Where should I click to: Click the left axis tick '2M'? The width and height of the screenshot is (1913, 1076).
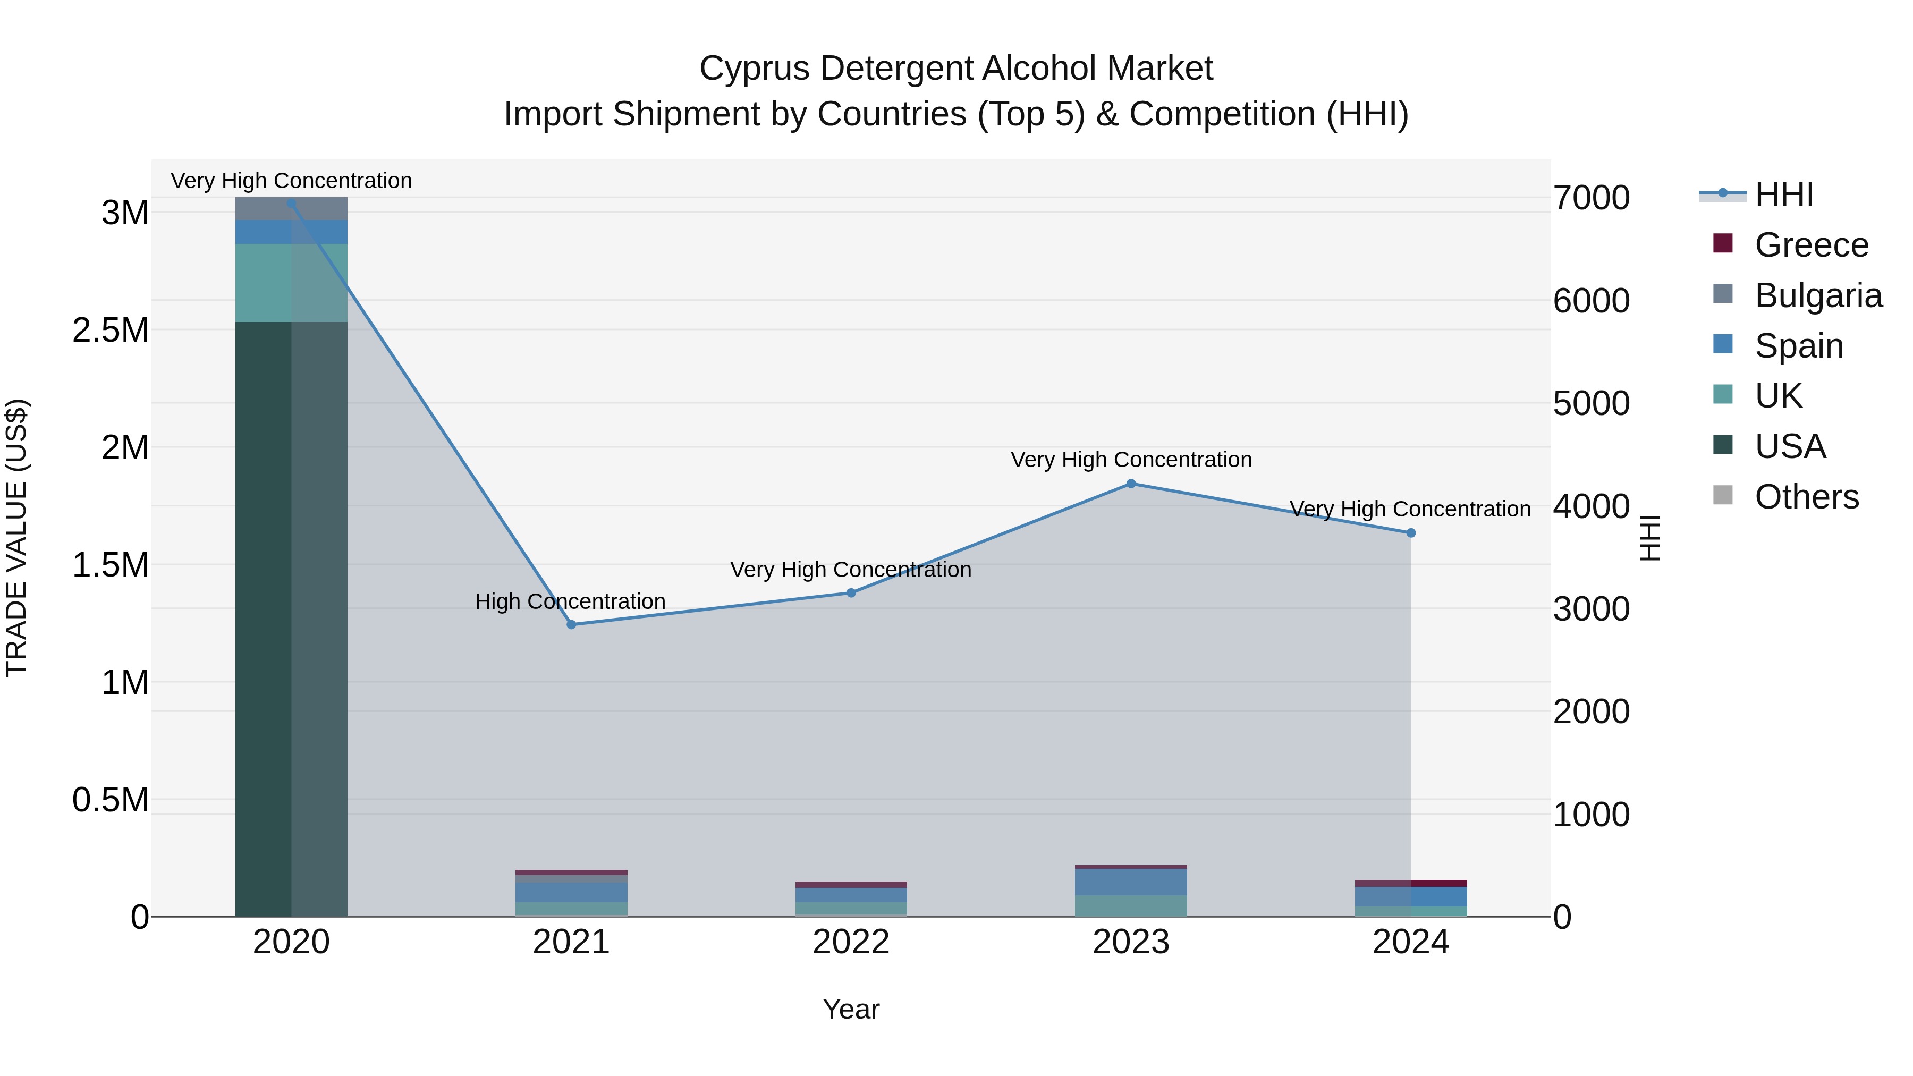(x=125, y=448)
